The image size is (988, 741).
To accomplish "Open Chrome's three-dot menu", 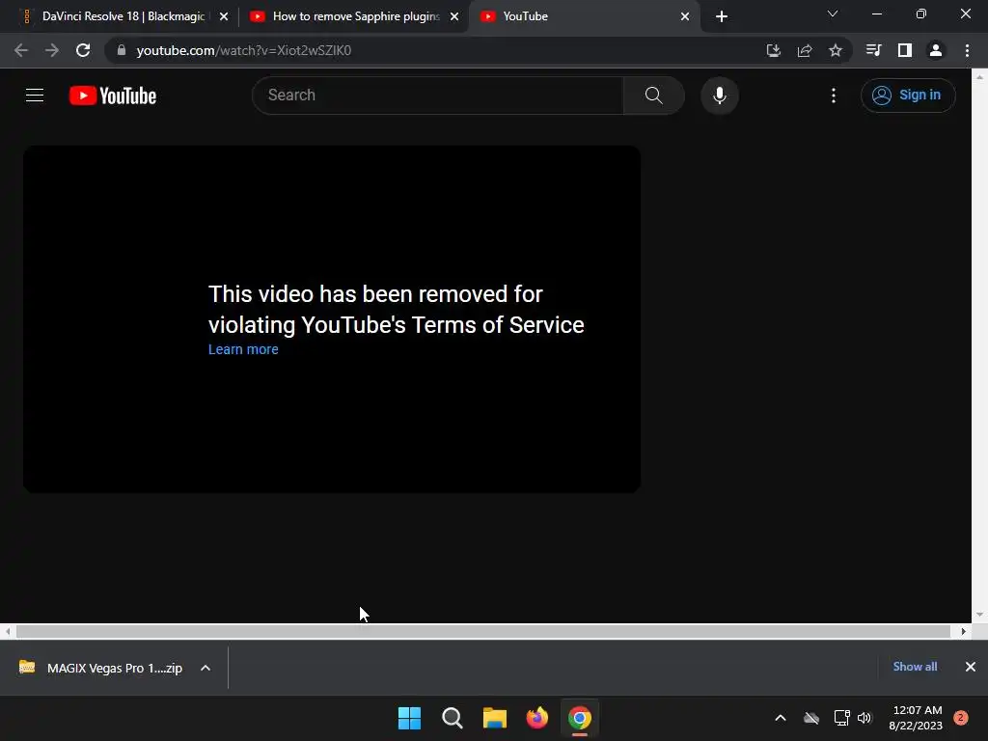I will click(967, 50).
